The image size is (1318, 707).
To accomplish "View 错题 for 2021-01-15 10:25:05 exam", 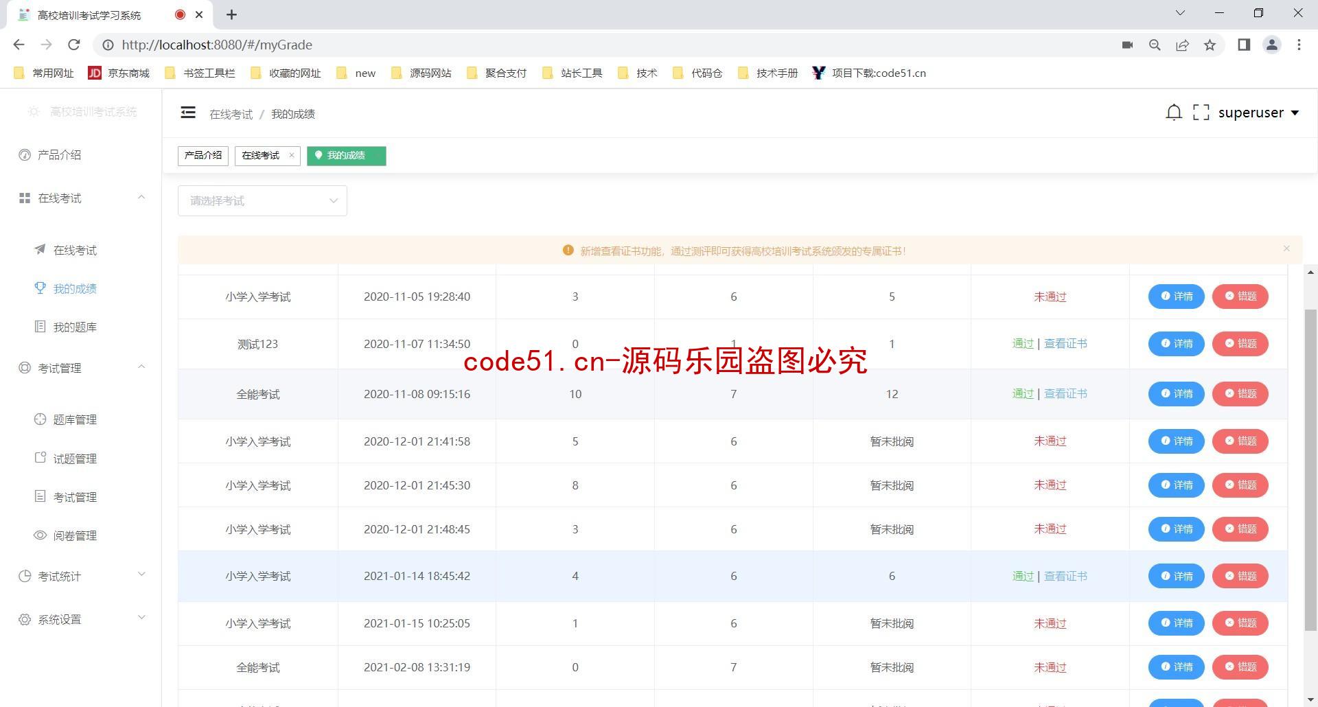I will [x=1240, y=623].
